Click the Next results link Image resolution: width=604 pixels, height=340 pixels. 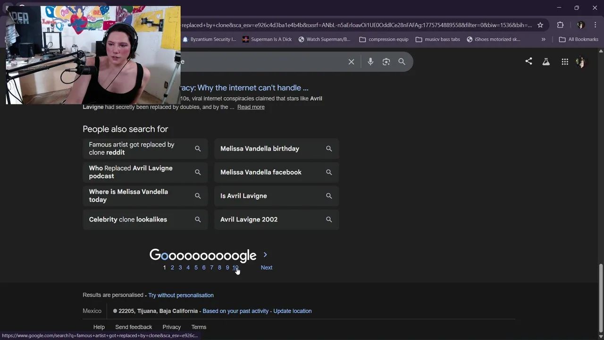(267, 268)
